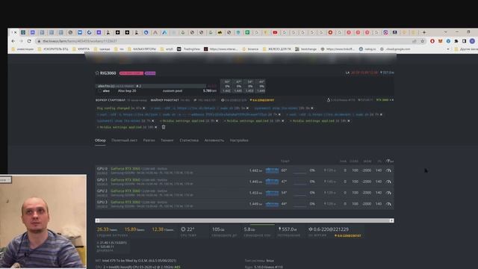478x269 pixels.
Task: Click the 5.789 total hashrate value
Action: (x=209, y=90)
